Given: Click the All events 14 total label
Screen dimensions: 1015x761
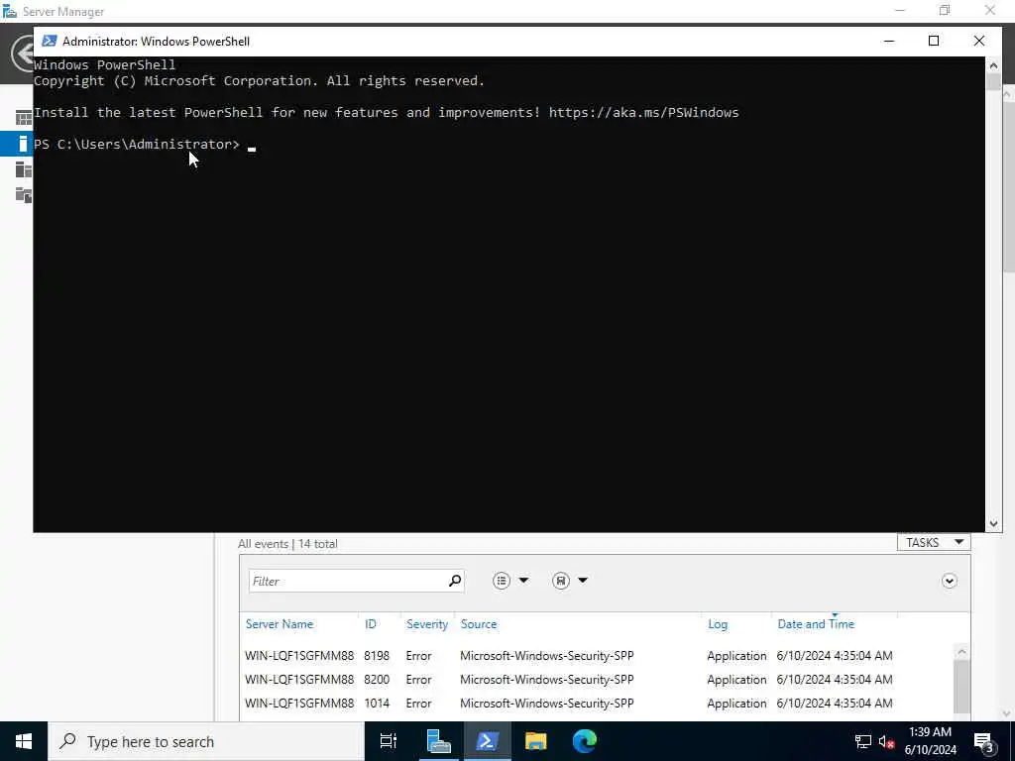Looking at the screenshot, I should (287, 544).
